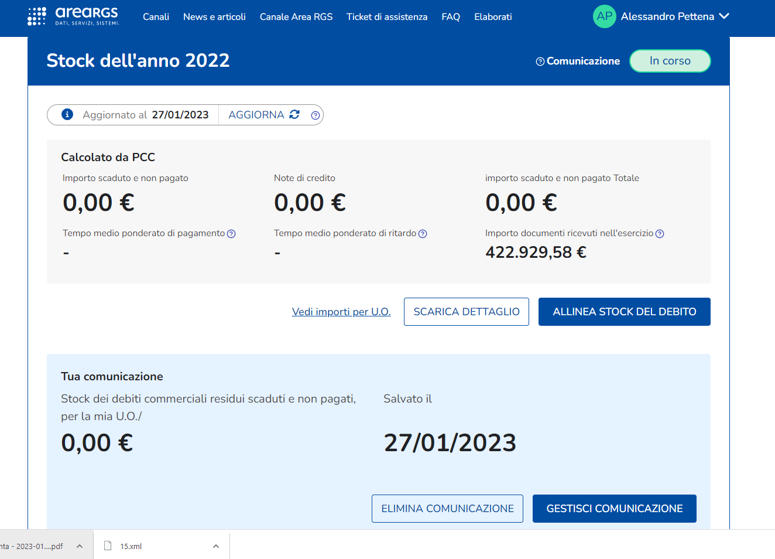
Task: Open options chevron for 15.xml download
Action: pos(216,546)
